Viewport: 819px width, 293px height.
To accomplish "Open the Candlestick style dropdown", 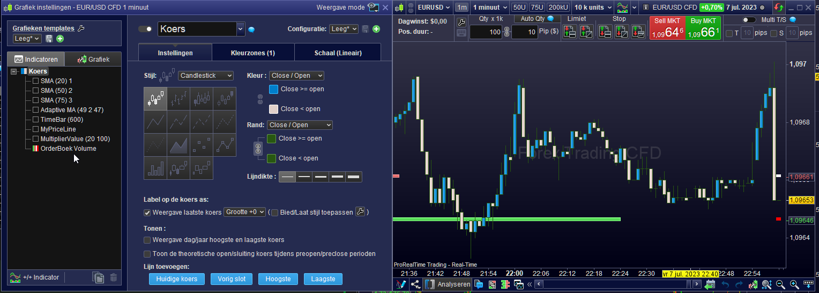I will (x=206, y=76).
